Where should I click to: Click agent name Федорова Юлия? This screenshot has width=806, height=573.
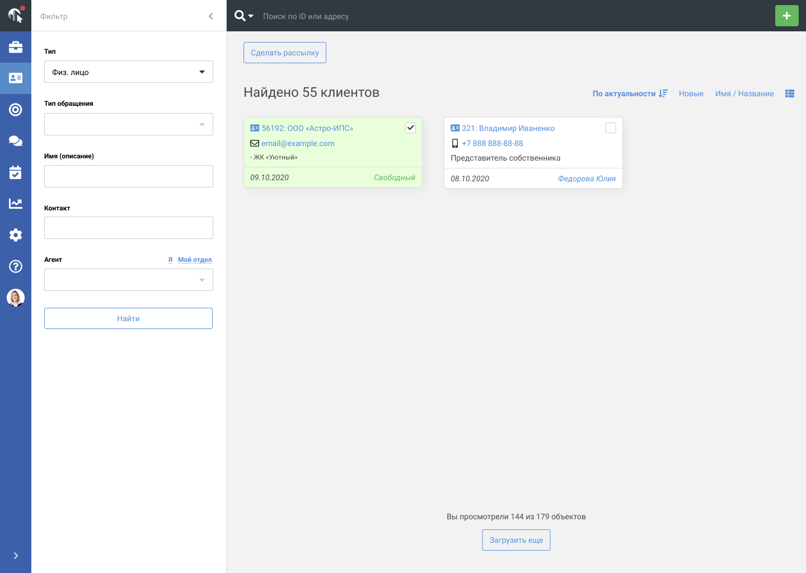tap(587, 179)
